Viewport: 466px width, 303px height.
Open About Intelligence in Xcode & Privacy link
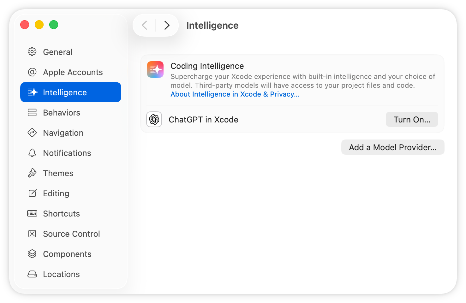(x=235, y=94)
